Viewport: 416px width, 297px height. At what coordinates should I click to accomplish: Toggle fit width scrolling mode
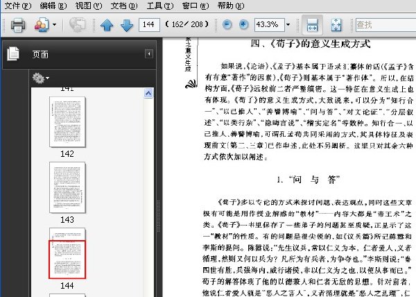click(x=312, y=25)
